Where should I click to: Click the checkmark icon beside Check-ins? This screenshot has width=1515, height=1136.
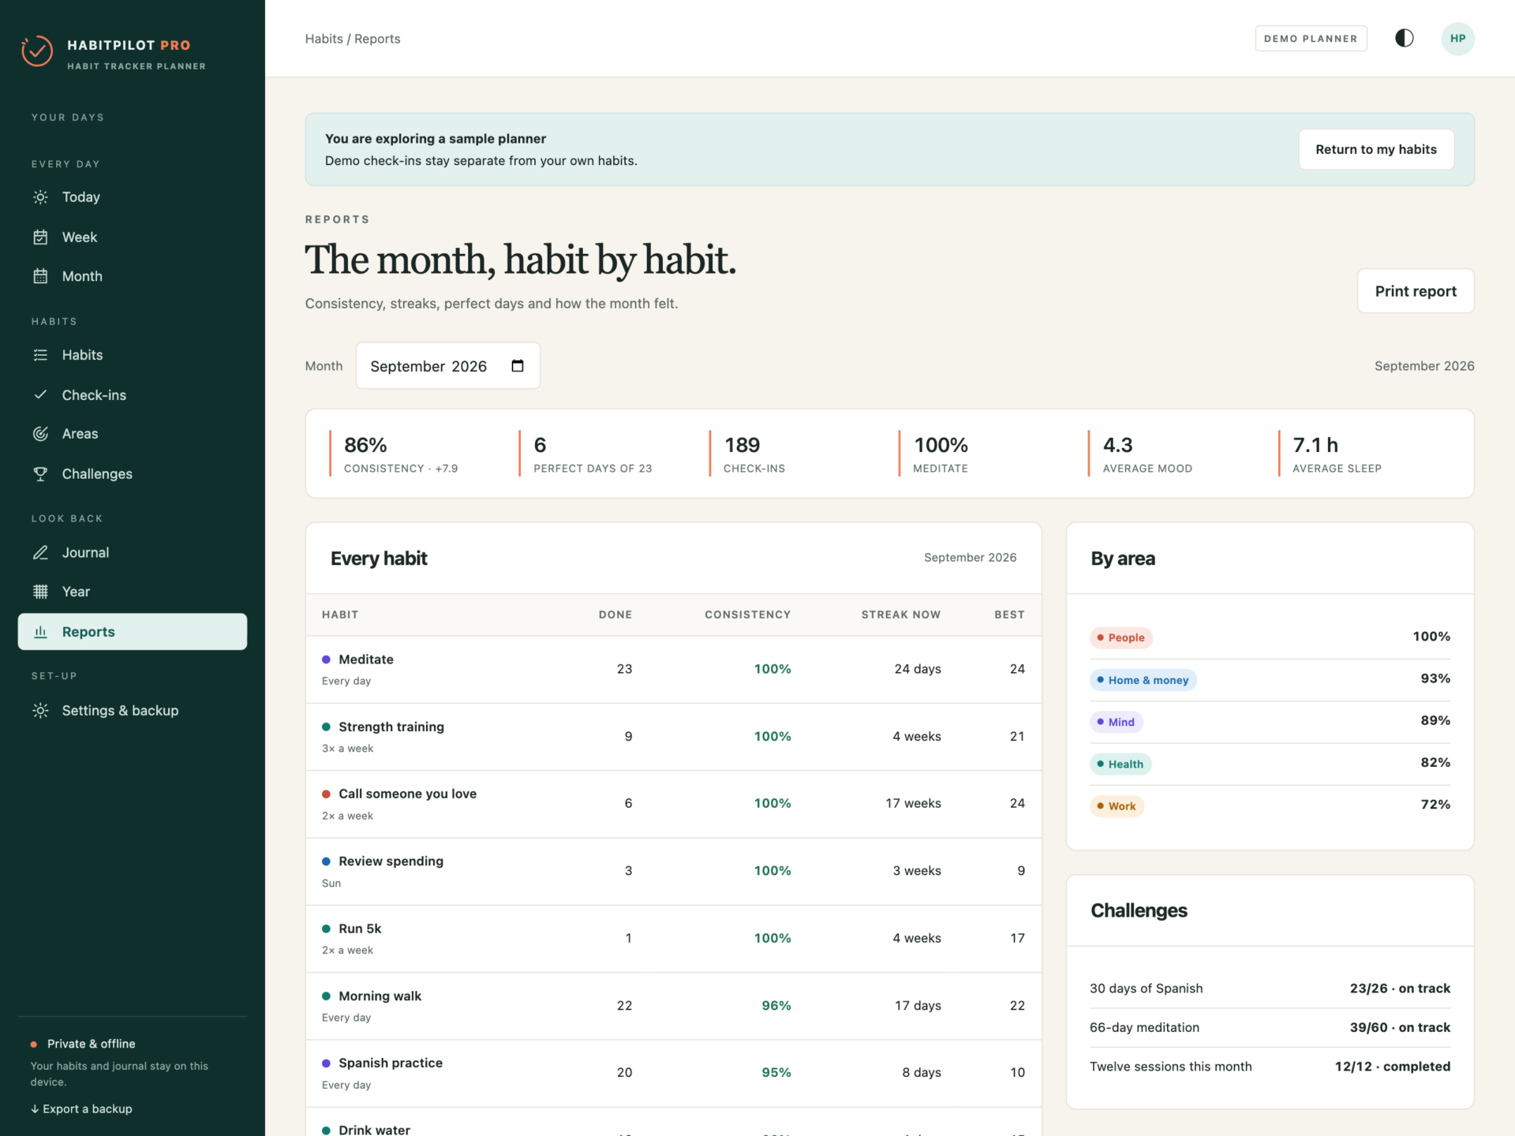point(40,394)
